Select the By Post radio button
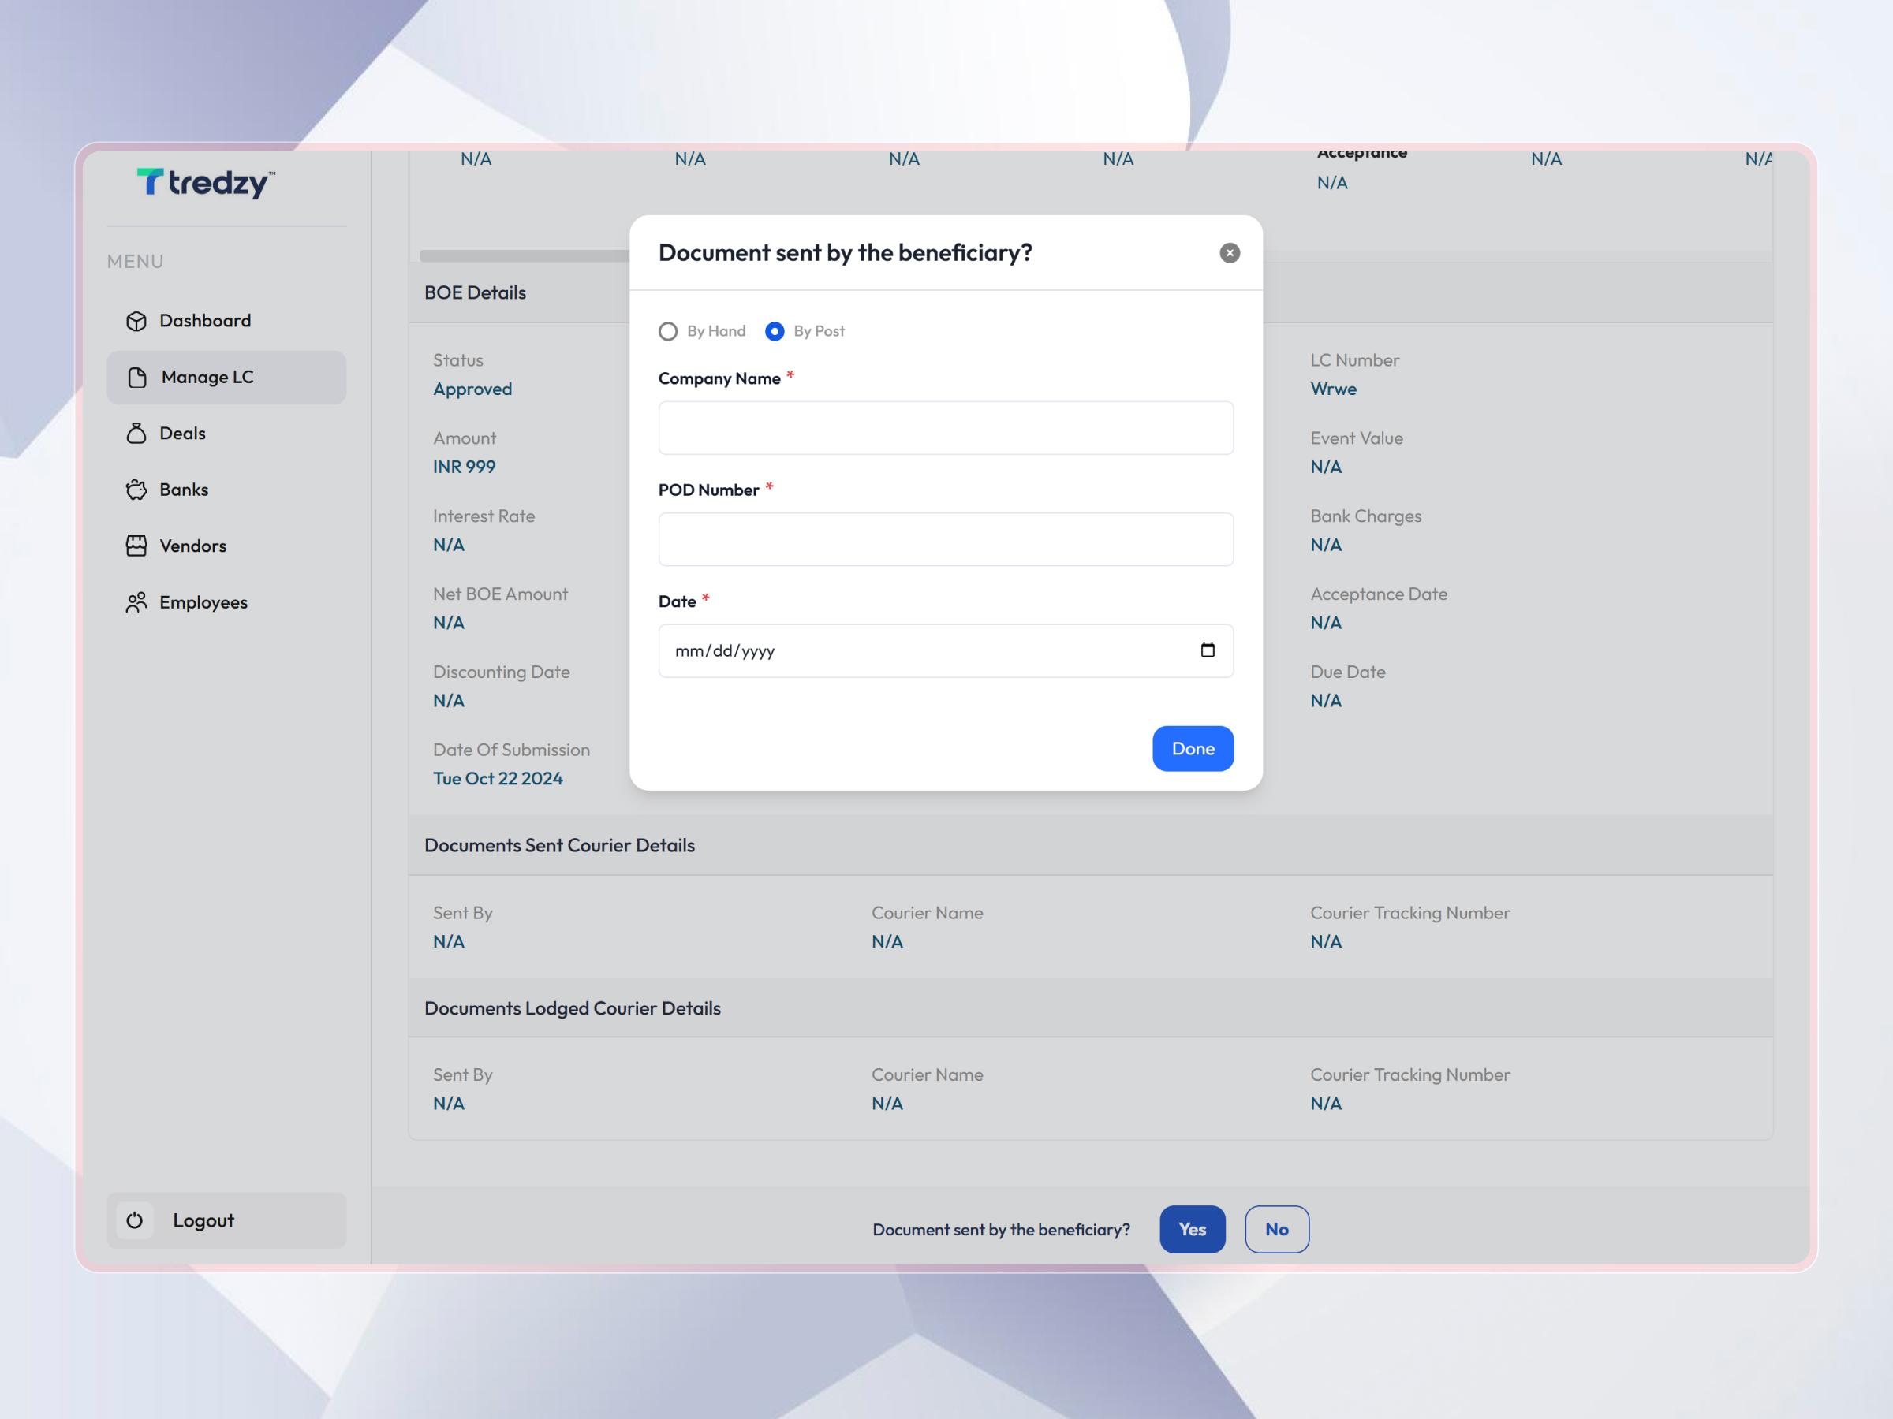The image size is (1893, 1419). point(775,331)
